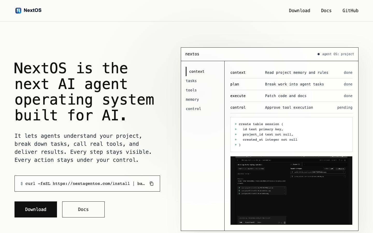The image size is (373, 233).
Task: Click 'Read project memory and rules' text
Action: coord(297,72)
